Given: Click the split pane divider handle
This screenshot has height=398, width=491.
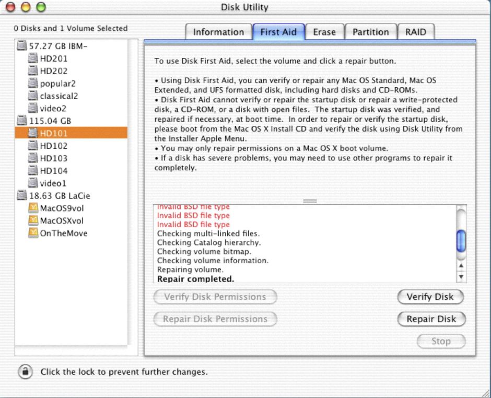Looking at the screenshot, I should 310,201.
